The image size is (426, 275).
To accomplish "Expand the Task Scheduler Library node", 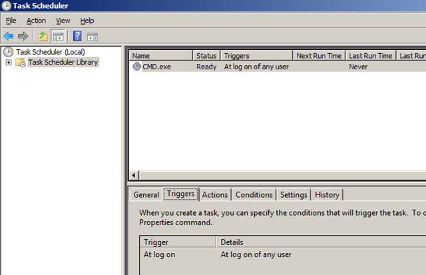I will point(8,63).
